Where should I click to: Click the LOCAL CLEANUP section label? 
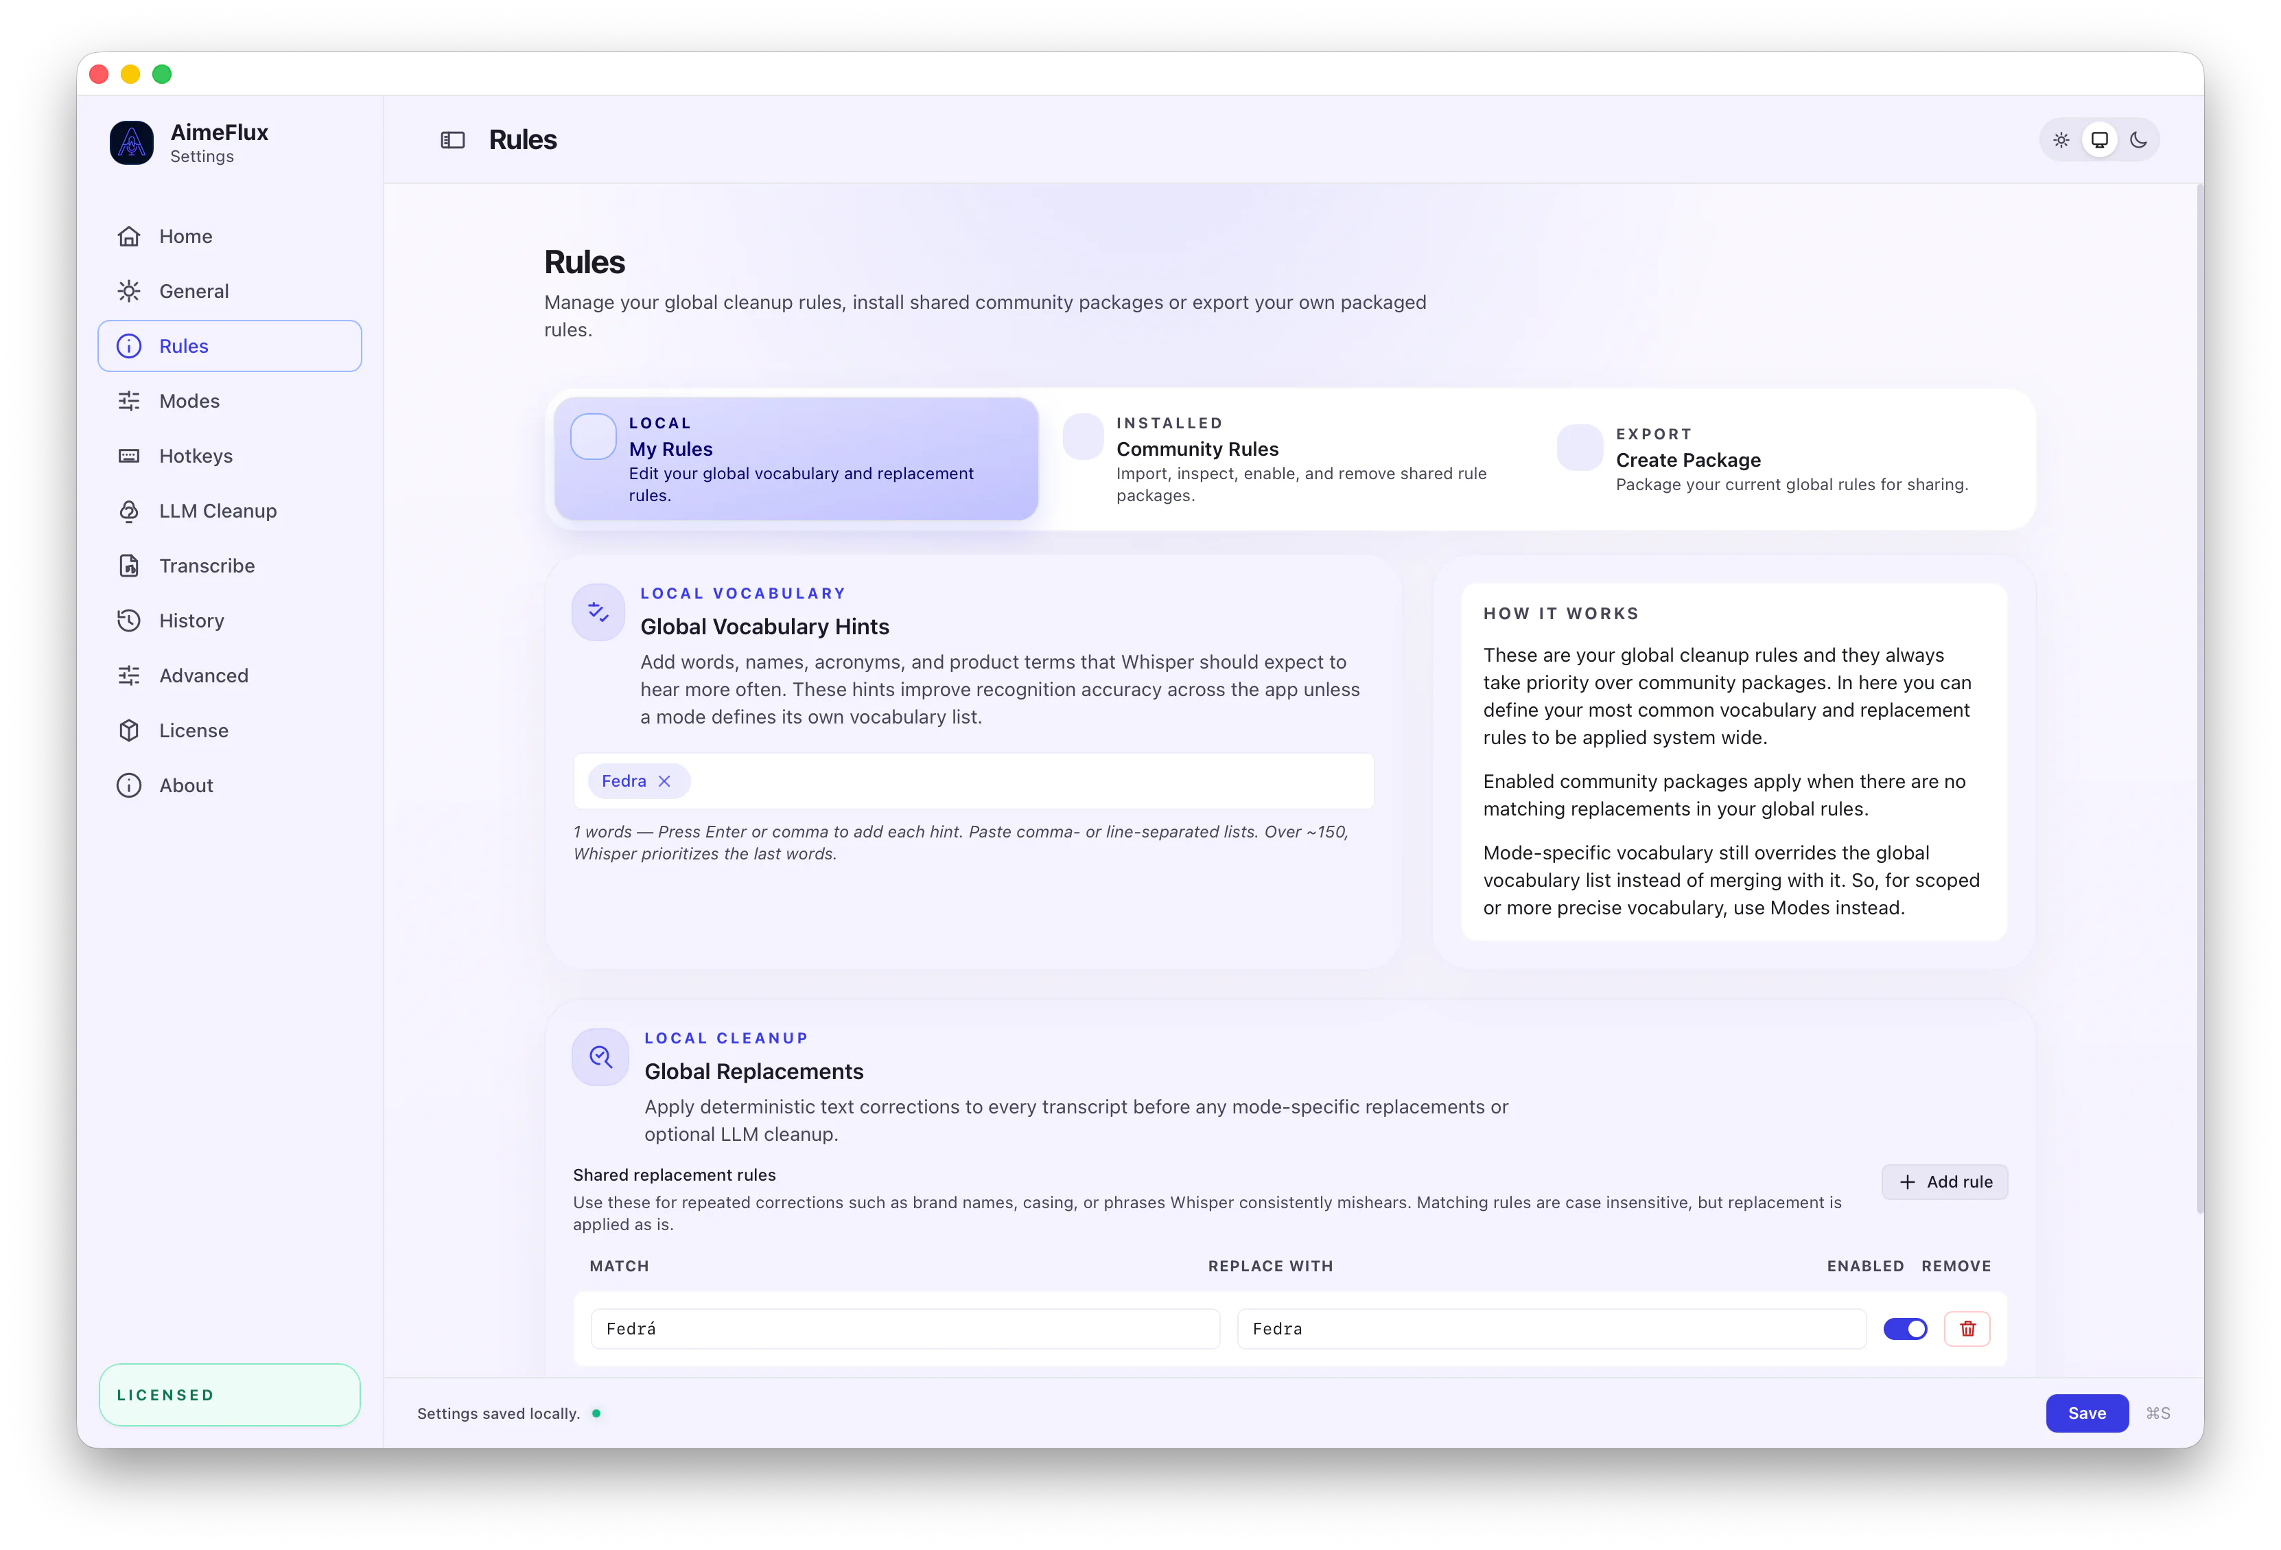tap(726, 1039)
